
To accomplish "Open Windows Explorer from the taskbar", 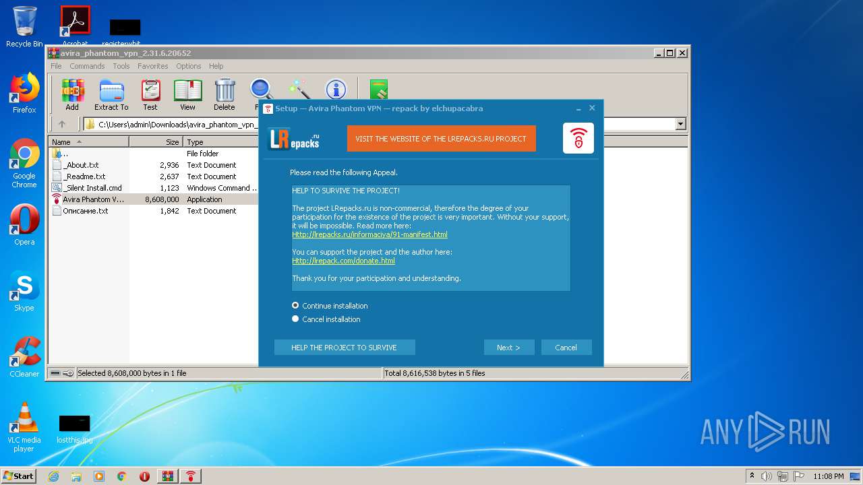I will pyautogui.click(x=76, y=476).
